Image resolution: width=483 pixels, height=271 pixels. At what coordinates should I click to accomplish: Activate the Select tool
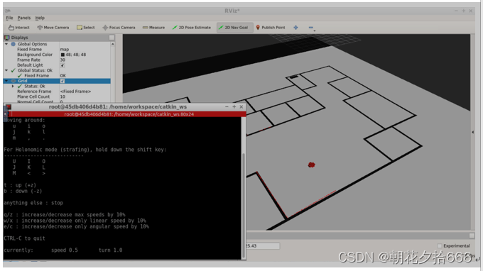click(86, 28)
